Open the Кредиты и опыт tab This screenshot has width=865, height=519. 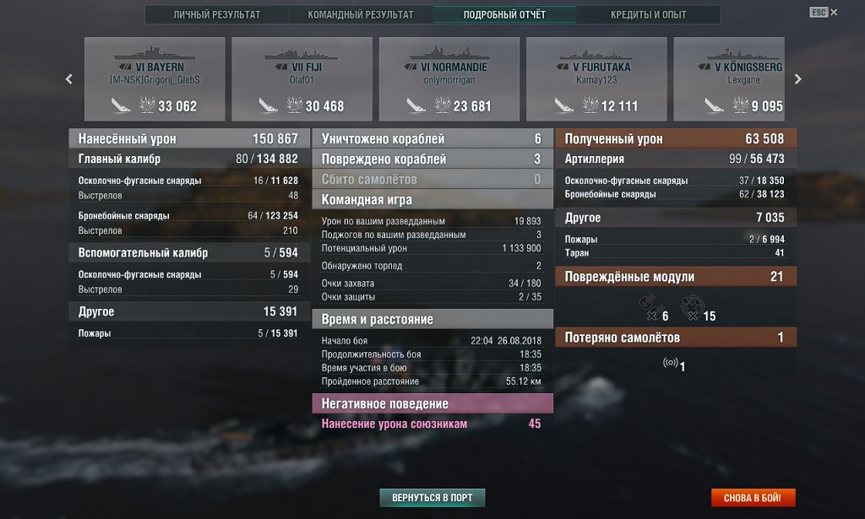(x=648, y=15)
